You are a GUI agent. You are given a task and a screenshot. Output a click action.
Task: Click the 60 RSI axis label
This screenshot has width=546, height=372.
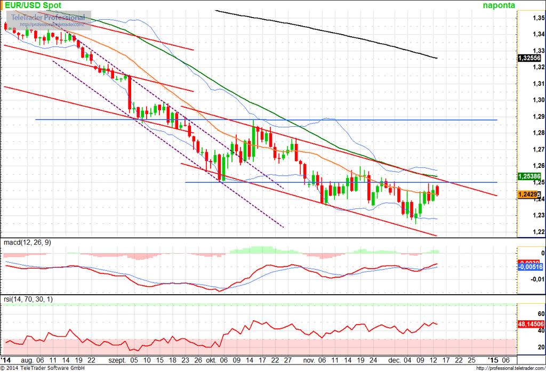[541, 313]
